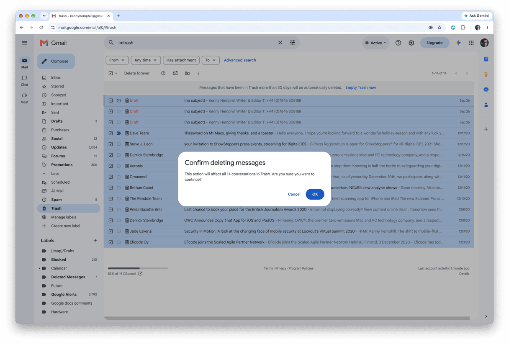Image resolution: width=509 pixels, height=344 pixels.
Task: Clear the search box with the X icon
Action: tap(280, 43)
